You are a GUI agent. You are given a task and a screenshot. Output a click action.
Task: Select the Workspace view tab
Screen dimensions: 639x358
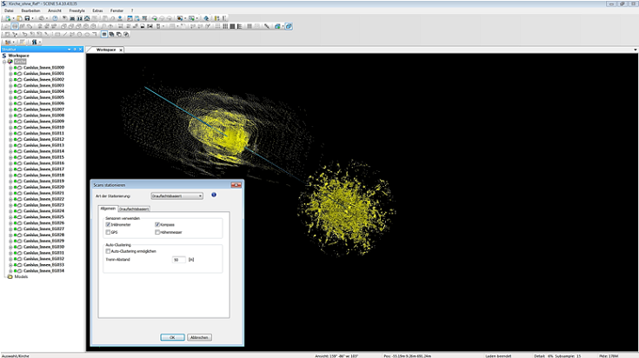[106, 50]
